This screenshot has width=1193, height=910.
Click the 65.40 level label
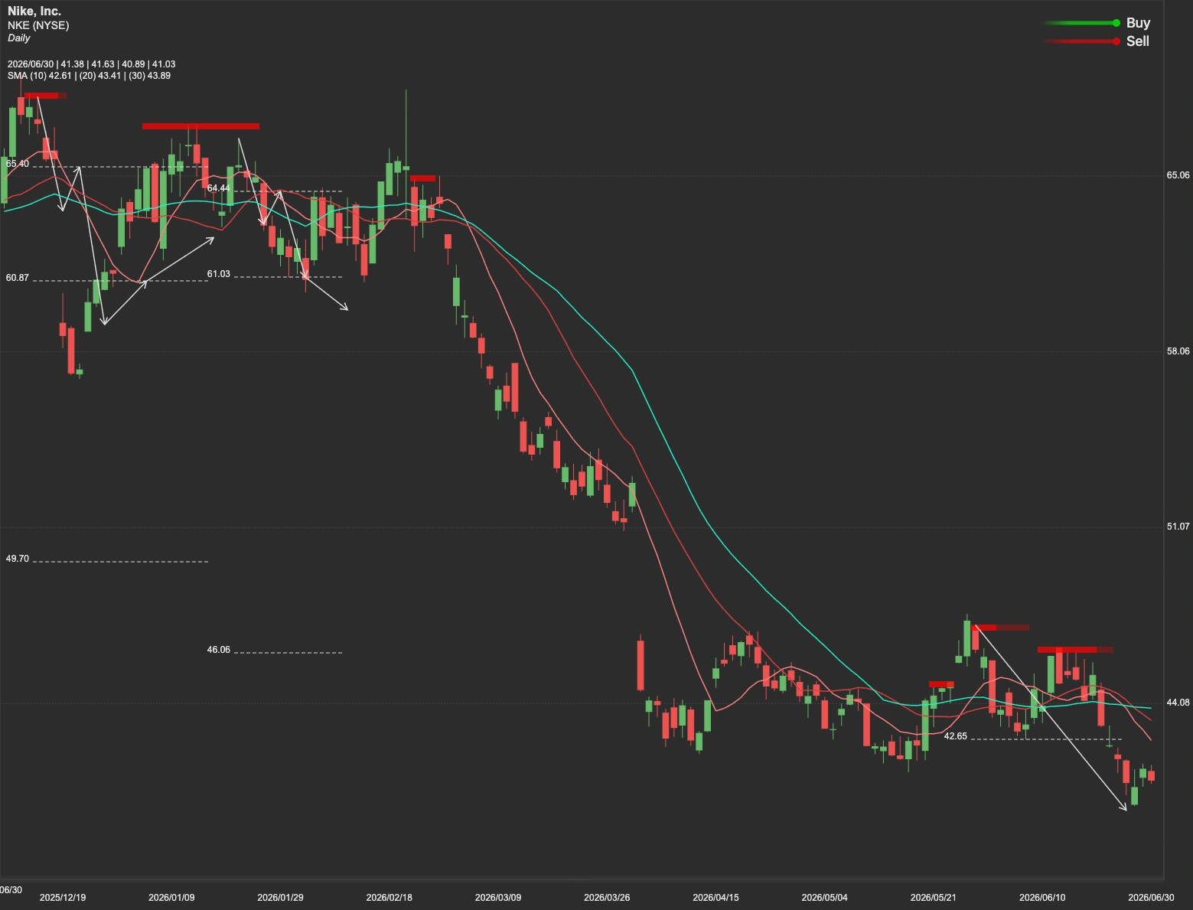click(18, 164)
